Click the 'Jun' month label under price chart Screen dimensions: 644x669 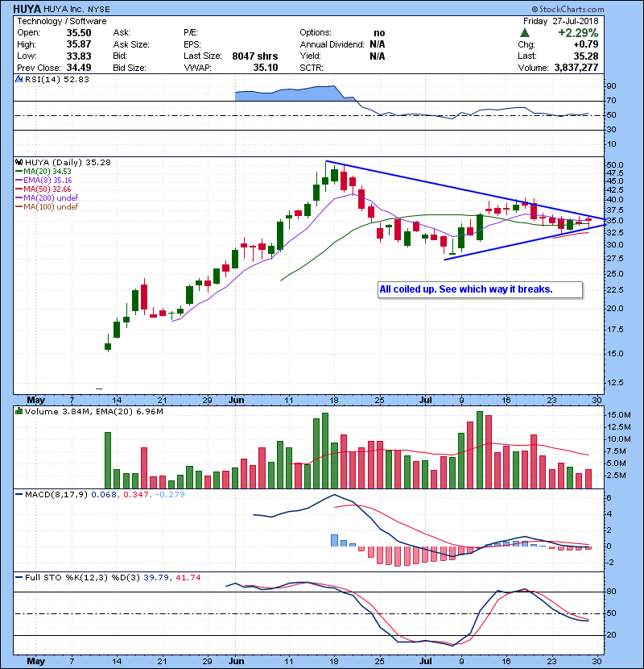237,400
